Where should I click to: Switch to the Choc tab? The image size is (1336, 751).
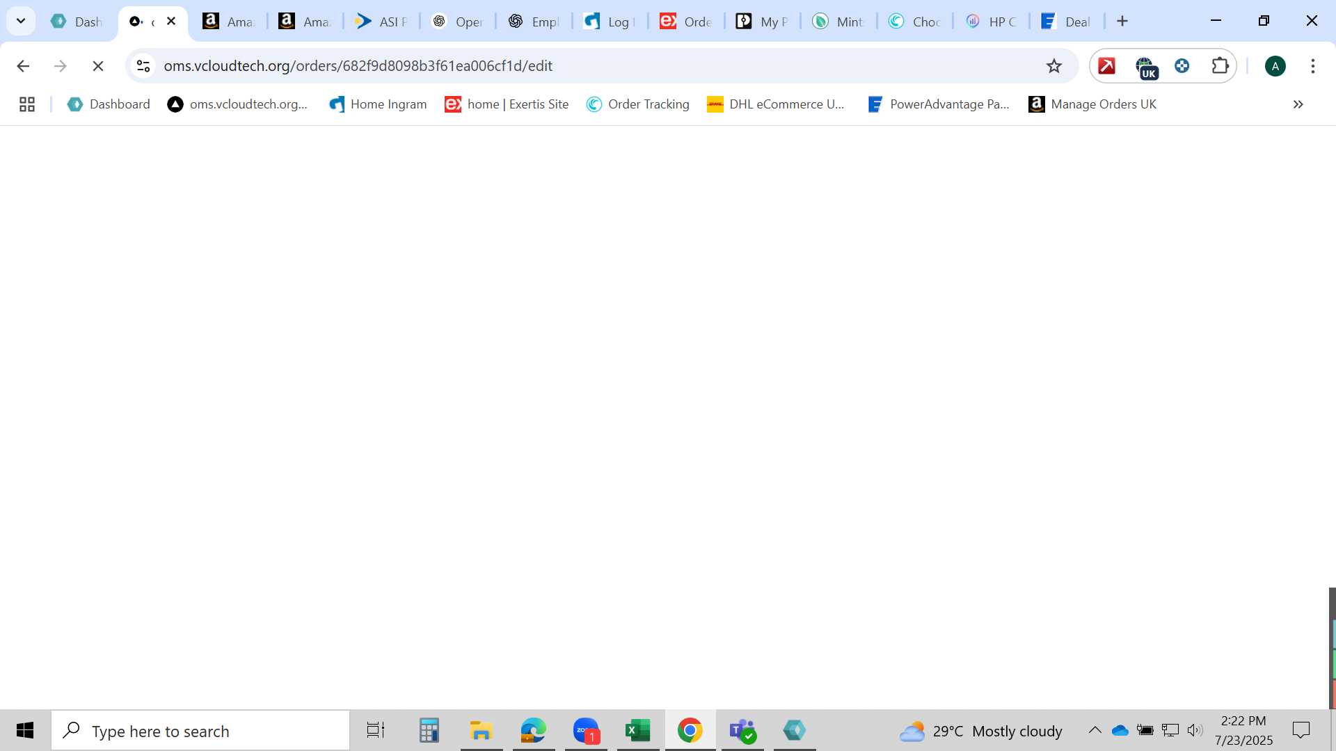tap(915, 22)
